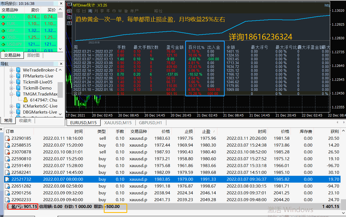346x217 pixels.
Task: Click profit value -96.70 in order 22591493
Action: (x=333, y=166)
